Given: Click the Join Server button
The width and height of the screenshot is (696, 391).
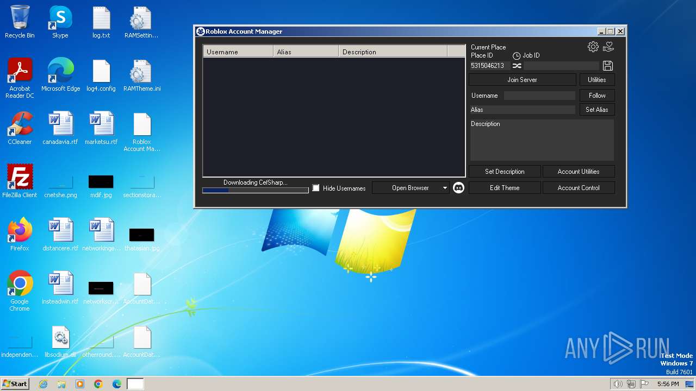Looking at the screenshot, I should [x=522, y=80].
